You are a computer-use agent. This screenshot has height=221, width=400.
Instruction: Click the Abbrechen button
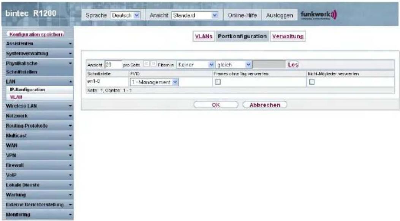265,105
